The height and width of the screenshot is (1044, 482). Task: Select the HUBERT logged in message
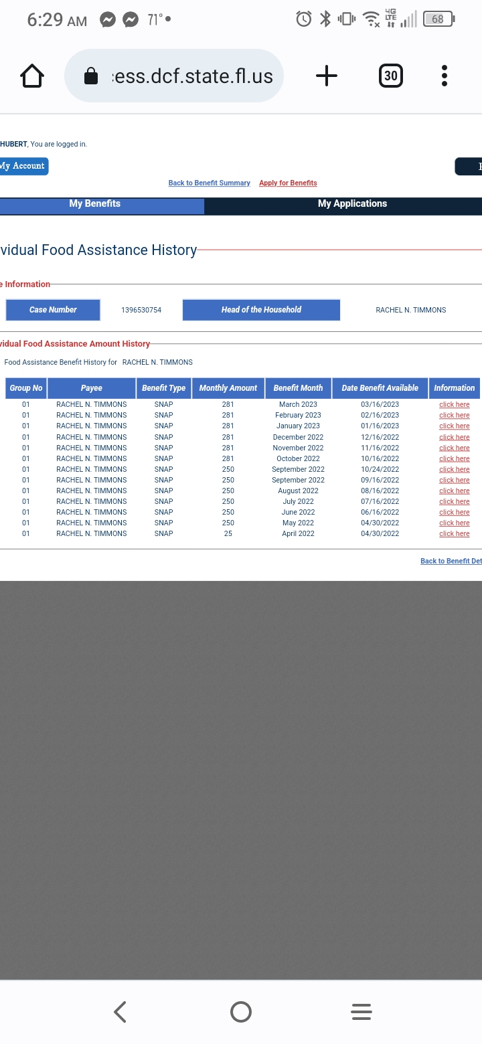pyautogui.click(x=44, y=144)
